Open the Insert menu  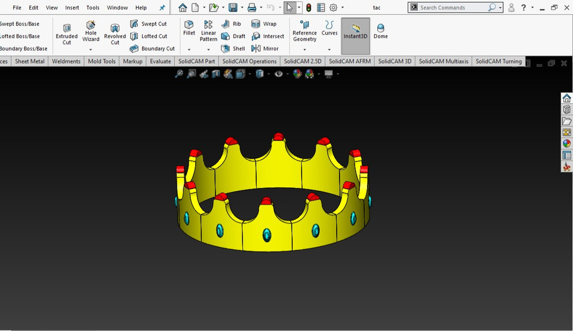coord(72,7)
